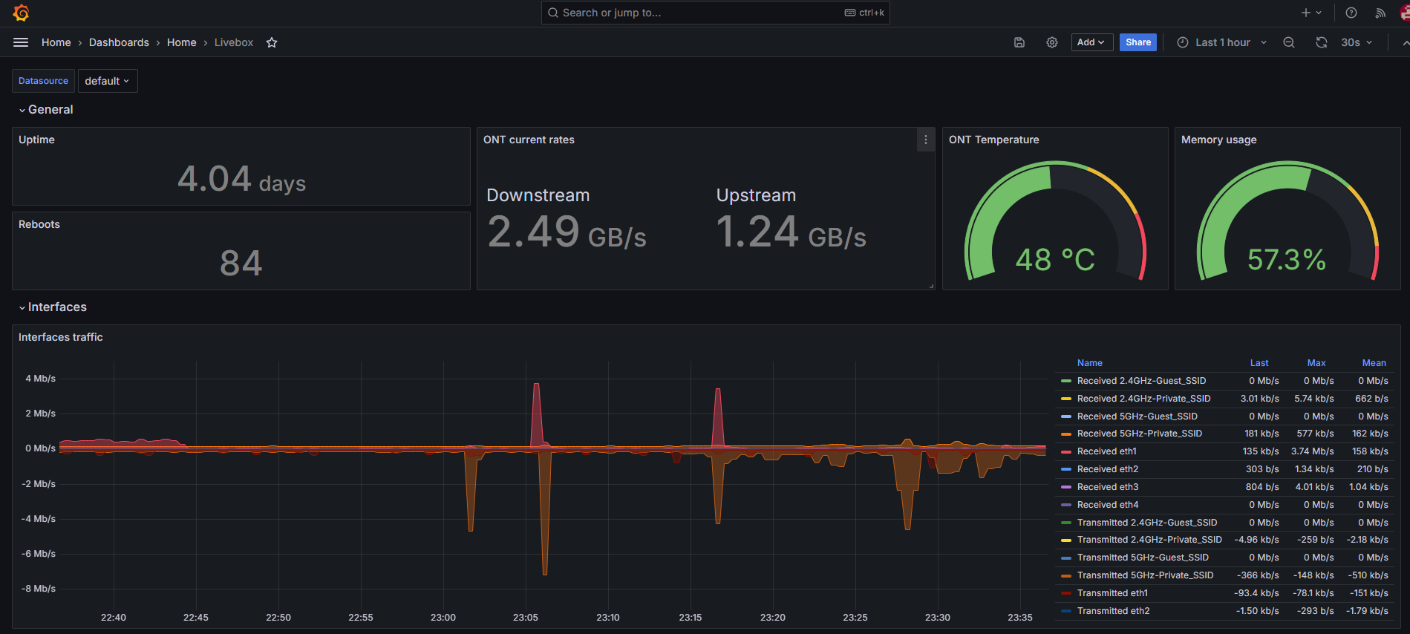Image resolution: width=1410 pixels, height=634 pixels.
Task: Click the Datasource variable label
Action: point(43,81)
